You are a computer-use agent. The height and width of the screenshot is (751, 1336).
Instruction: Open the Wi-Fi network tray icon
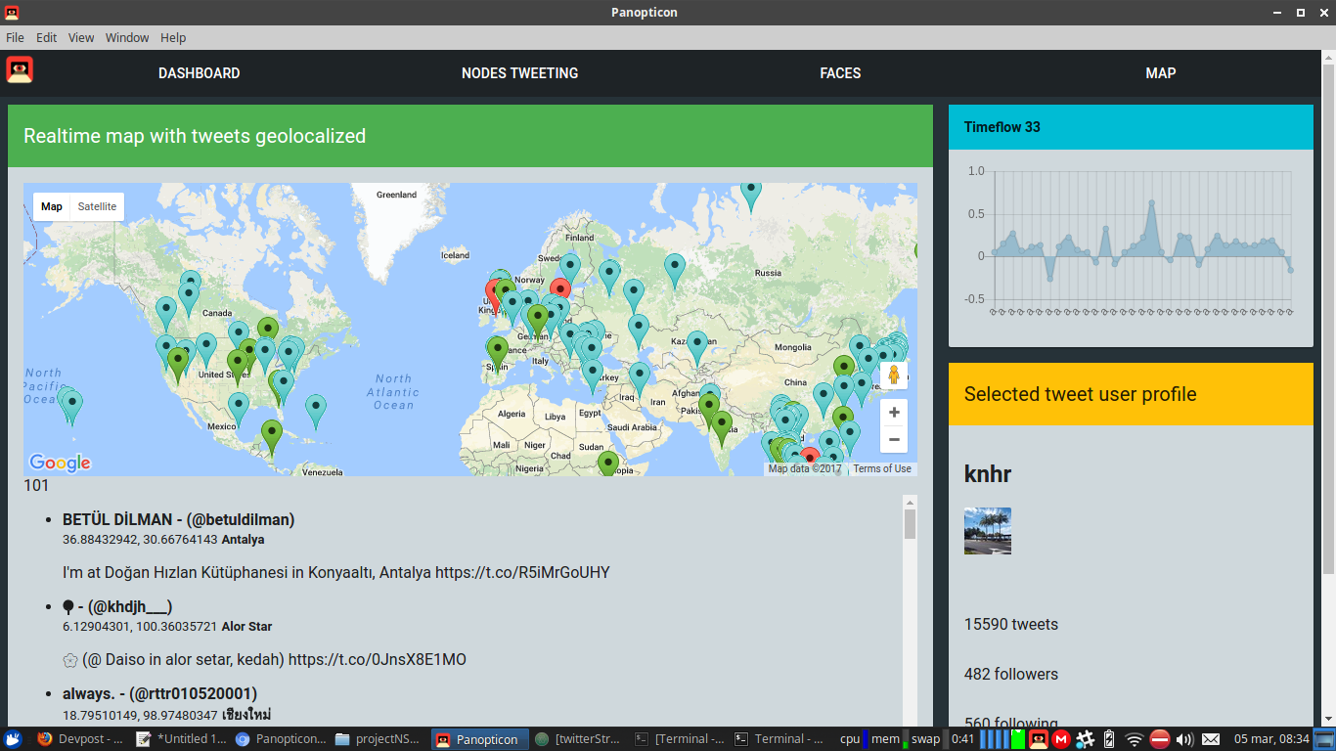pos(1134,739)
